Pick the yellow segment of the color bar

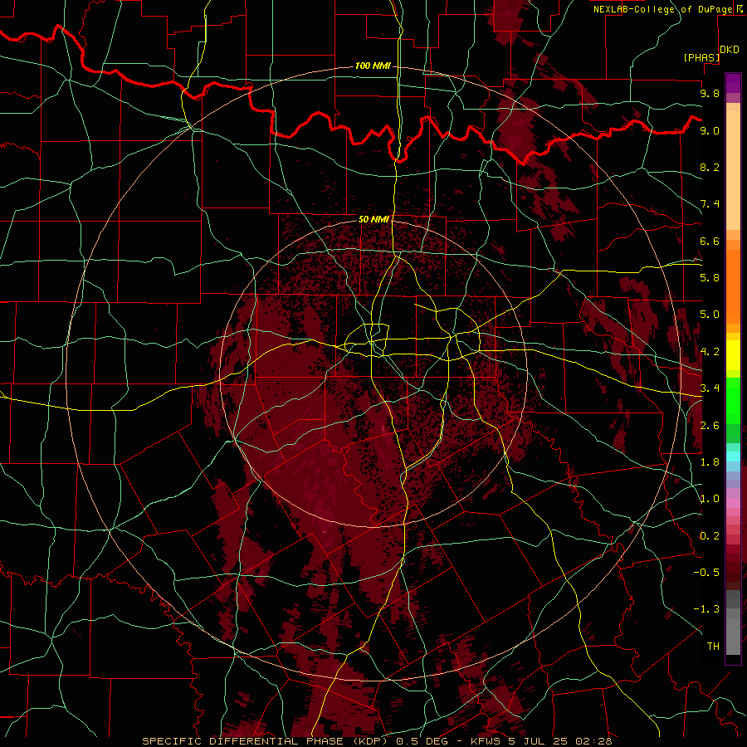pos(733,355)
